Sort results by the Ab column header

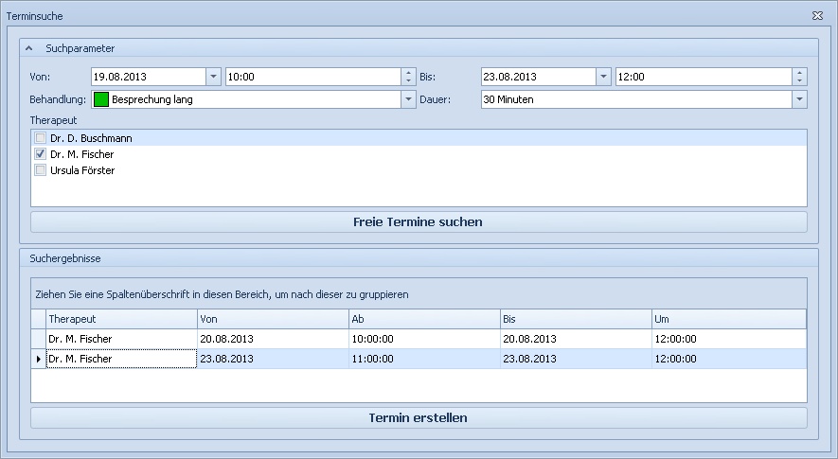[x=423, y=319]
